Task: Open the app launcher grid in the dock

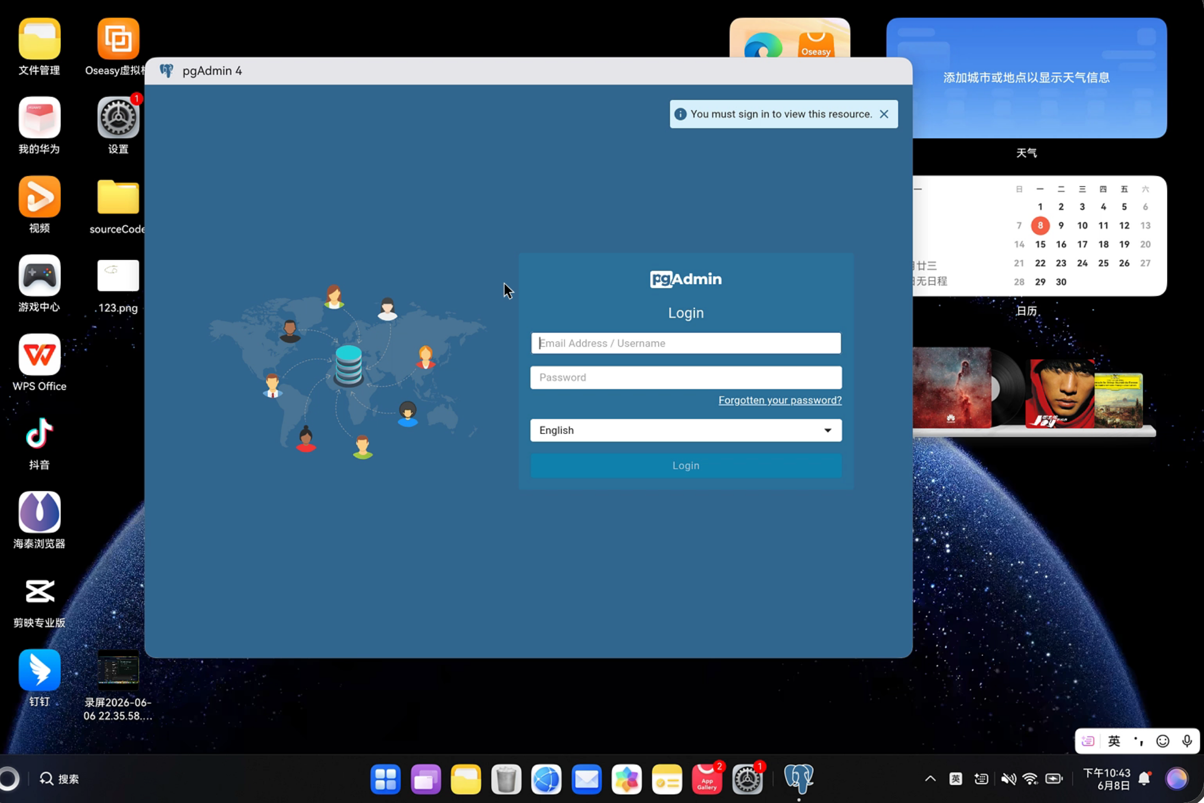Action: tap(385, 779)
